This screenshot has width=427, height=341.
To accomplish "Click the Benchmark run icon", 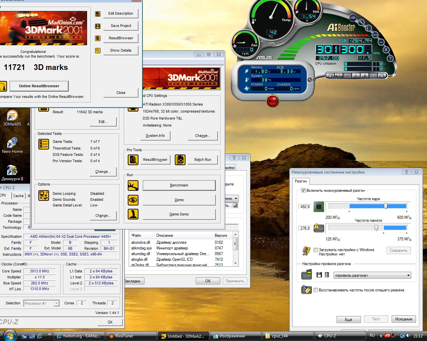I will (133, 185).
